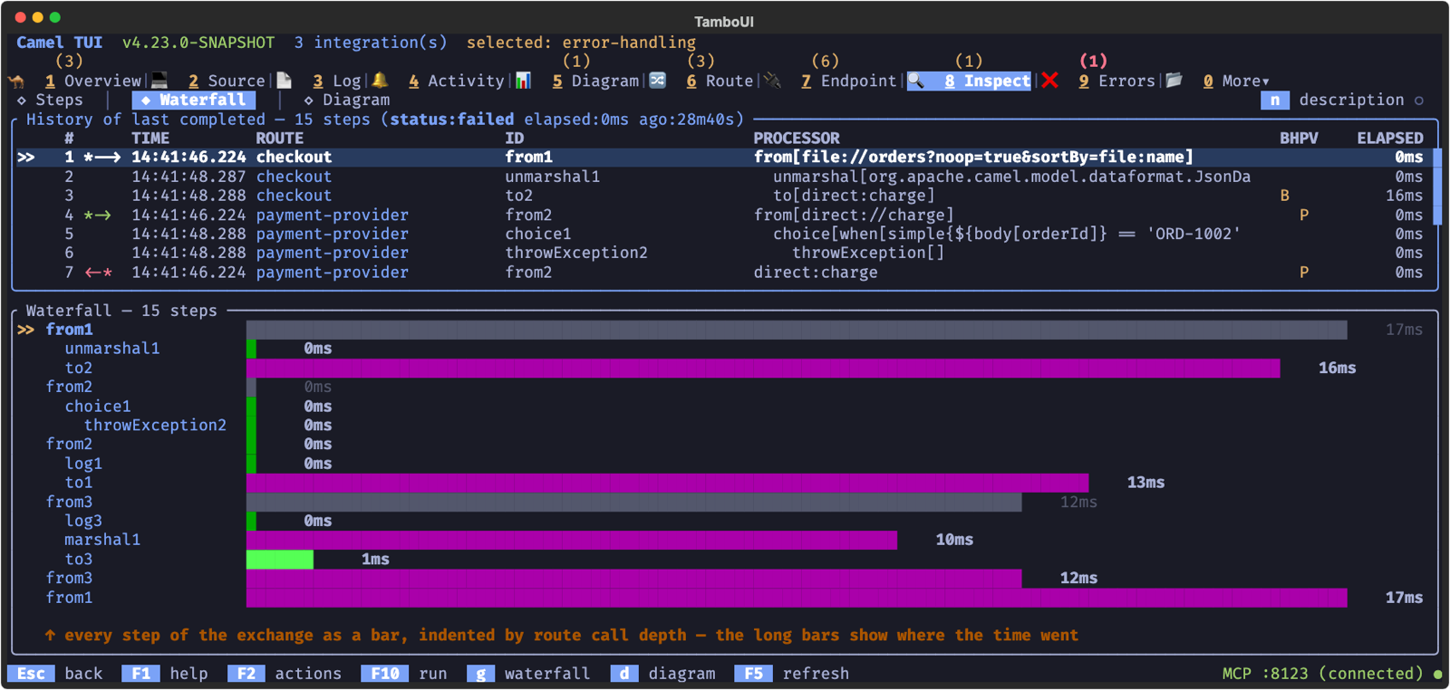The width and height of the screenshot is (1450, 690).
Task: Click the 16ms to2 magenta bar
Action: coord(763,368)
